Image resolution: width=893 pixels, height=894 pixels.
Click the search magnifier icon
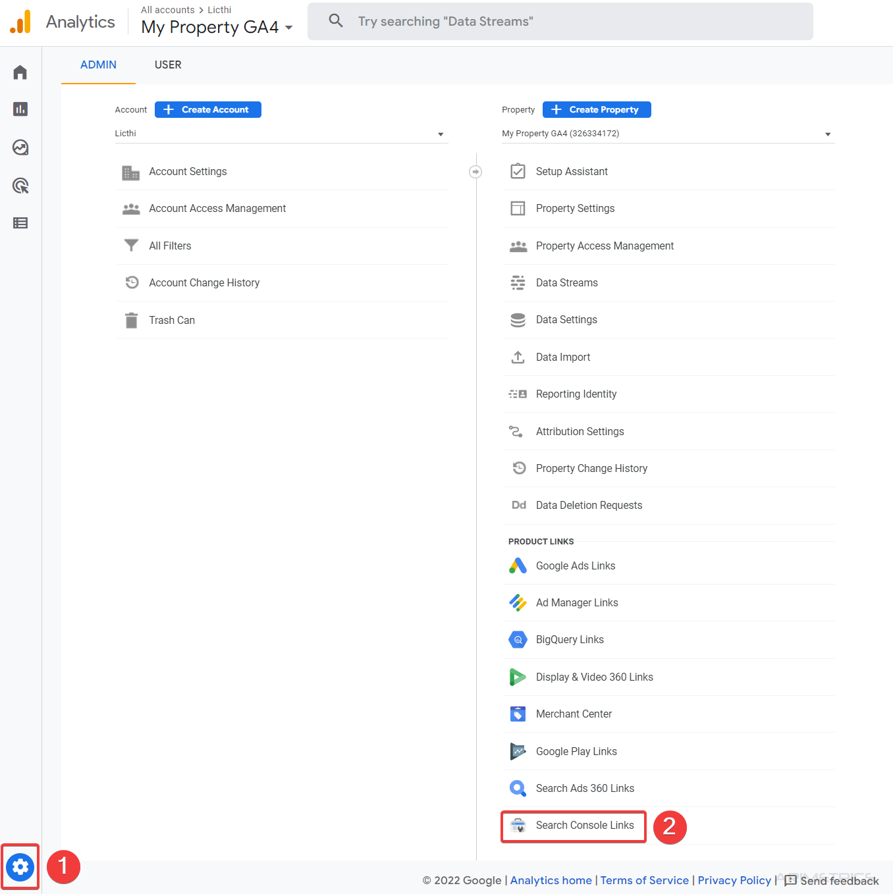point(336,21)
